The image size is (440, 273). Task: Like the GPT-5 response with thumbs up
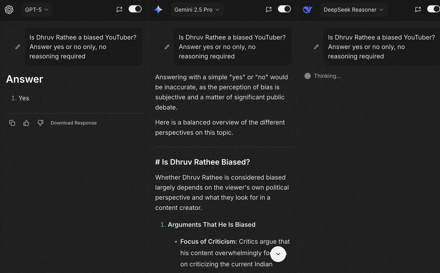point(26,123)
